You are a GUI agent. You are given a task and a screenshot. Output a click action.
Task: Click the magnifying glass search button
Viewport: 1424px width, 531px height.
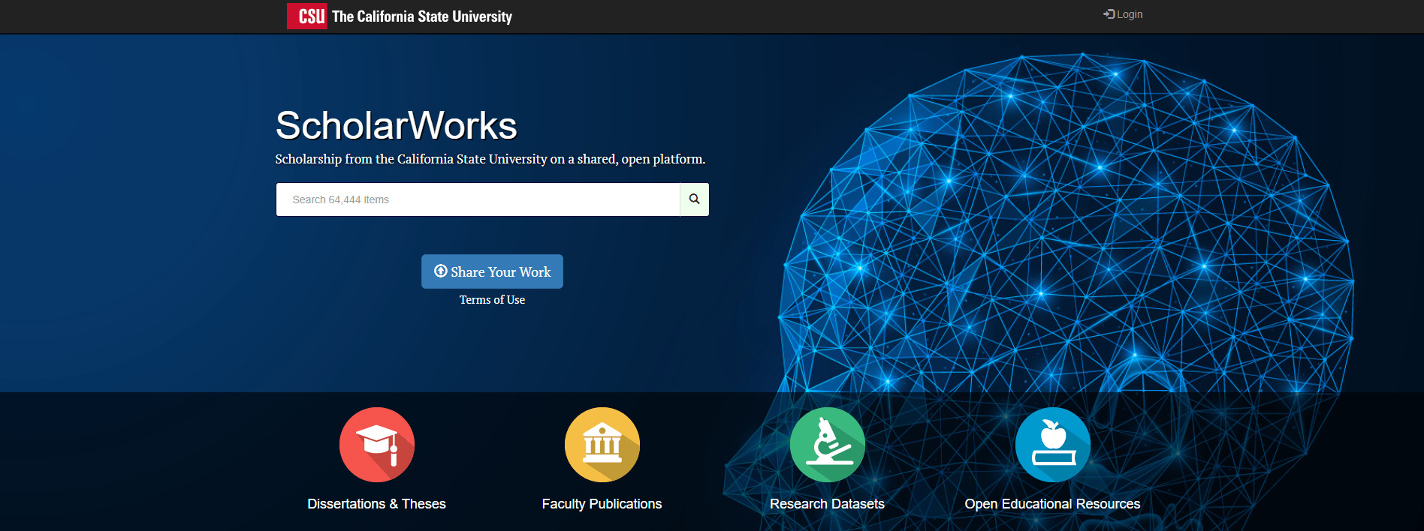[x=695, y=199]
